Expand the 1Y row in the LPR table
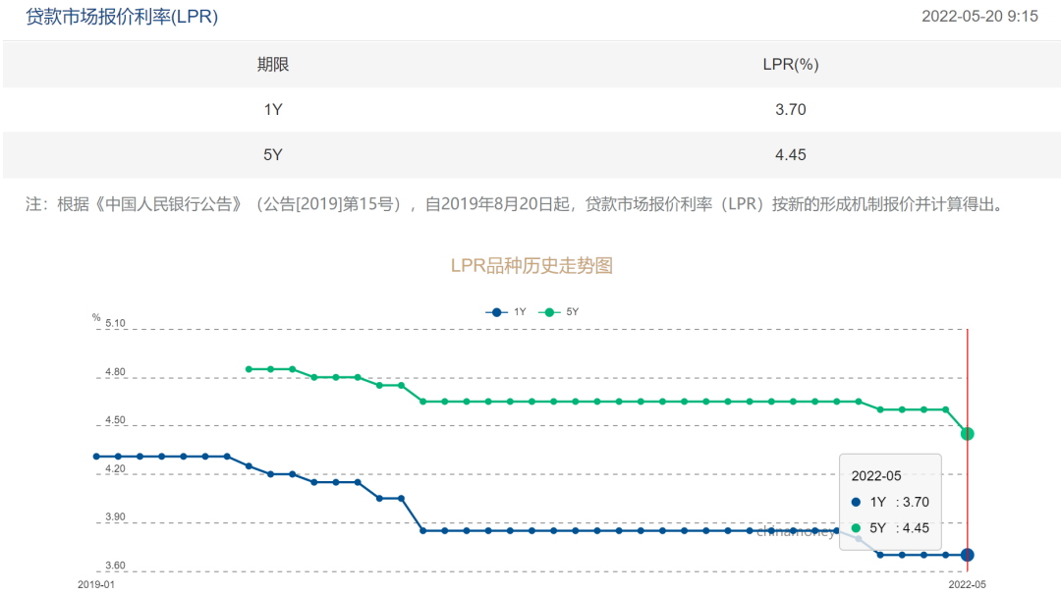 click(x=273, y=109)
